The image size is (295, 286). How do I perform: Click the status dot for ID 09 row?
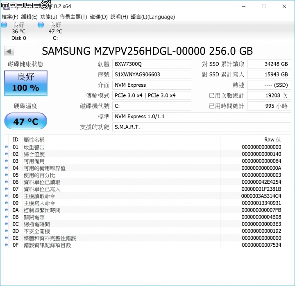pos(6,203)
